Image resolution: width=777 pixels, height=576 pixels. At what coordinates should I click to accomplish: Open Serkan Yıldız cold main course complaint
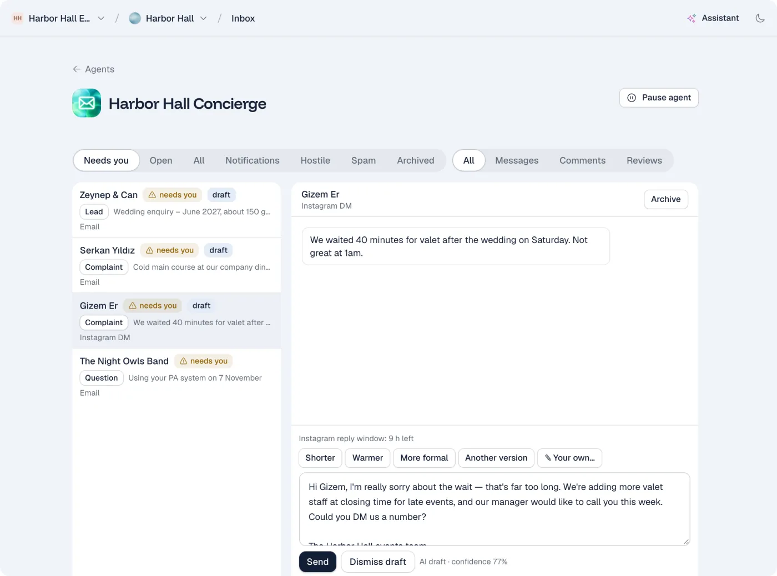click(x=176, y=265)
